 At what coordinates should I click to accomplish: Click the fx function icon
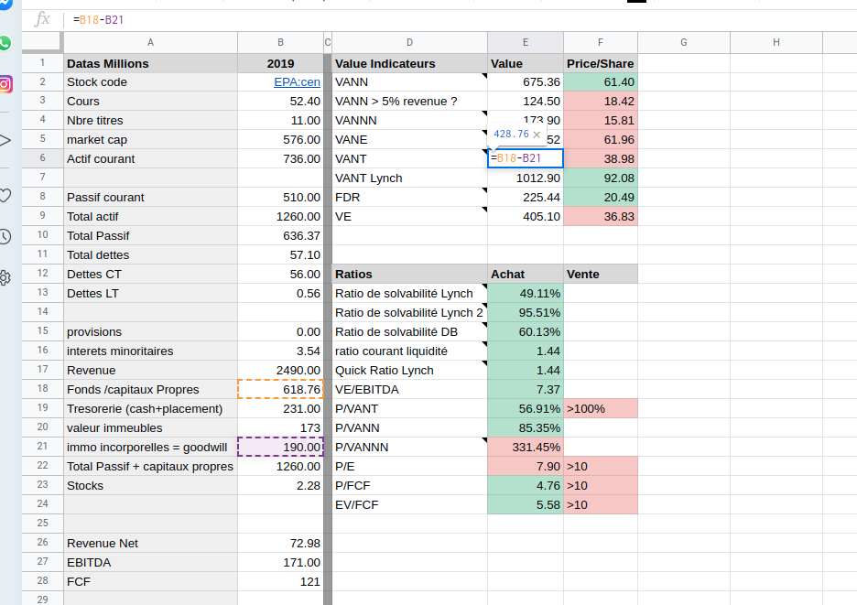(42, 19)
